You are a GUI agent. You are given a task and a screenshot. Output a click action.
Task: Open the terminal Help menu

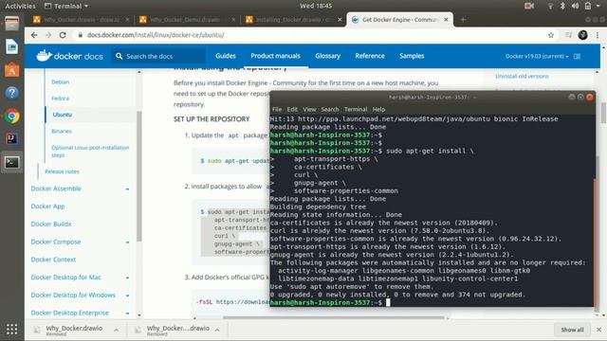click(x=378, y=110)
